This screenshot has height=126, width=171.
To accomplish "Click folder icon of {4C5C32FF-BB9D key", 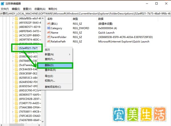I will coord(16,35).
